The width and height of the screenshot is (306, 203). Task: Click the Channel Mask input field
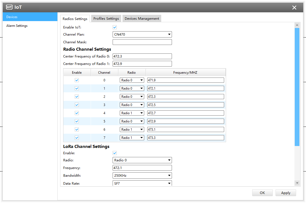coord(142,42)
